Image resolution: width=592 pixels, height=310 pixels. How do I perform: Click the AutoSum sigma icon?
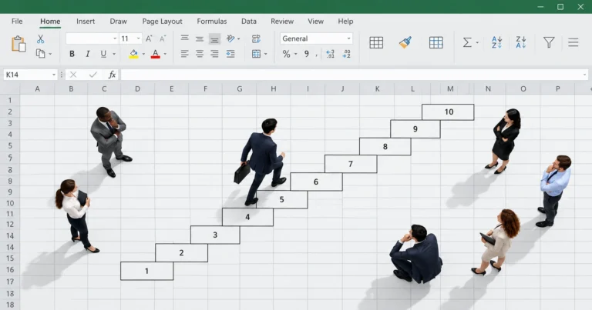[467, 42]
